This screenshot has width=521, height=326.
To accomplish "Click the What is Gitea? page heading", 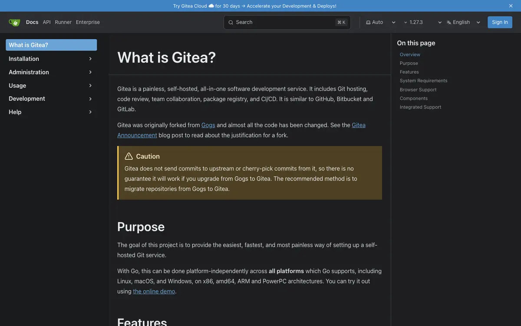I will 167,57.
